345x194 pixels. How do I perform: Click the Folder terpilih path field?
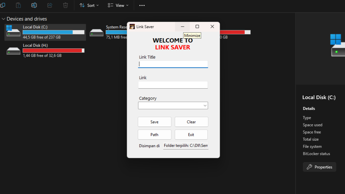pyautogui.click(x=186, y=146)
